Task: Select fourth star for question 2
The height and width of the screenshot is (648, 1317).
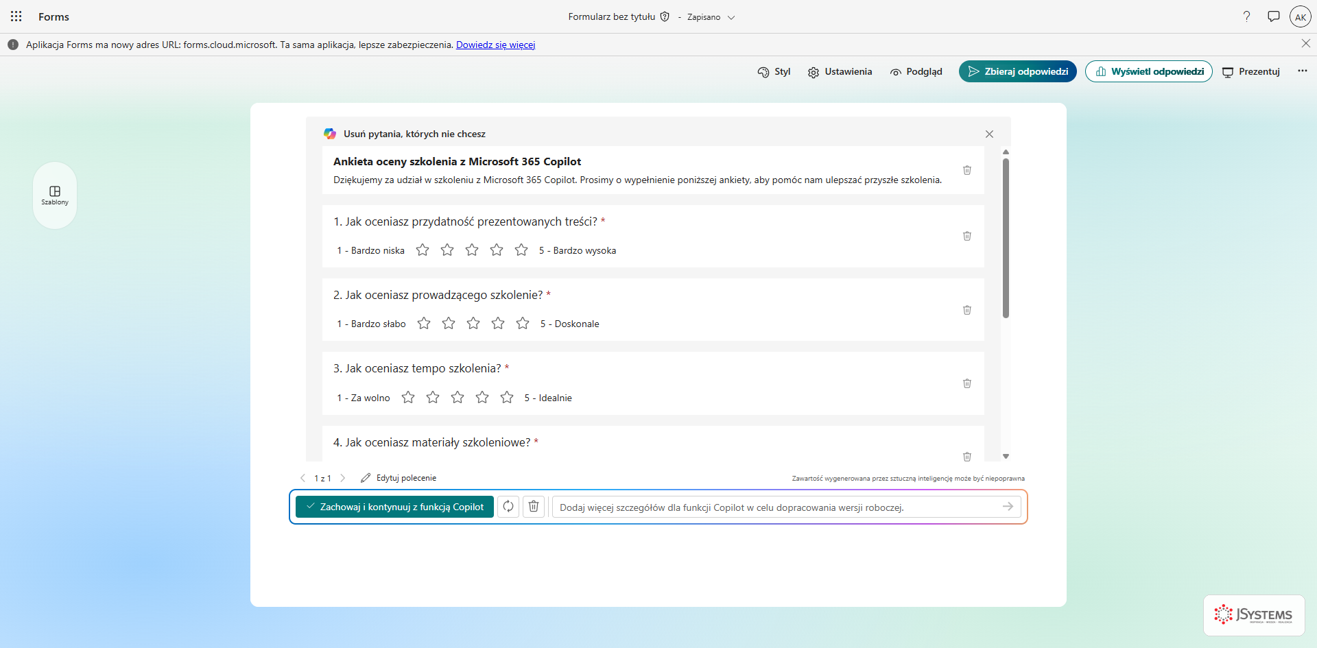Action: tap(498, 323)
